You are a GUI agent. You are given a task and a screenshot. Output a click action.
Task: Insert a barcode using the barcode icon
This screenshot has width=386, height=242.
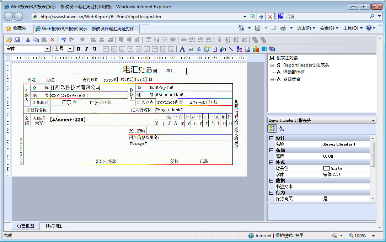pos(264,49)
